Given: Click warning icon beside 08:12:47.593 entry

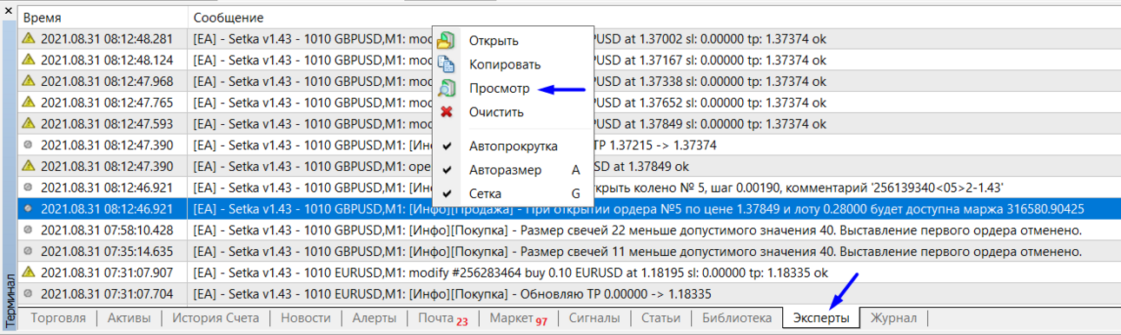Looking at the screenshot, I should 28,124.
